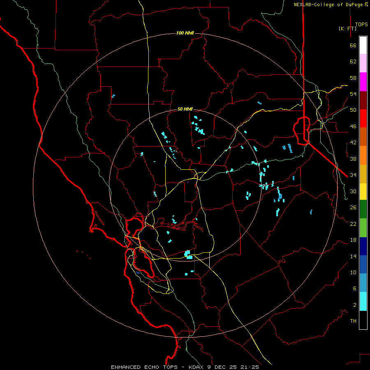Click the '100 NMI' range ring label
The height and width of the screenshot is (370, 370).
coord(185,33)
